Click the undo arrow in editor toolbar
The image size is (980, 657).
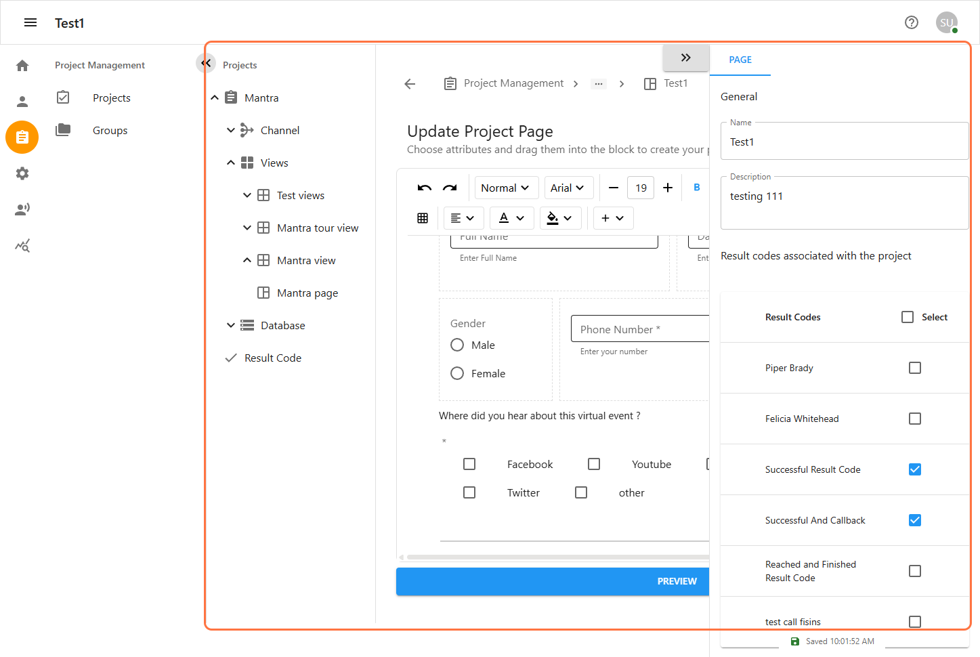425,188
